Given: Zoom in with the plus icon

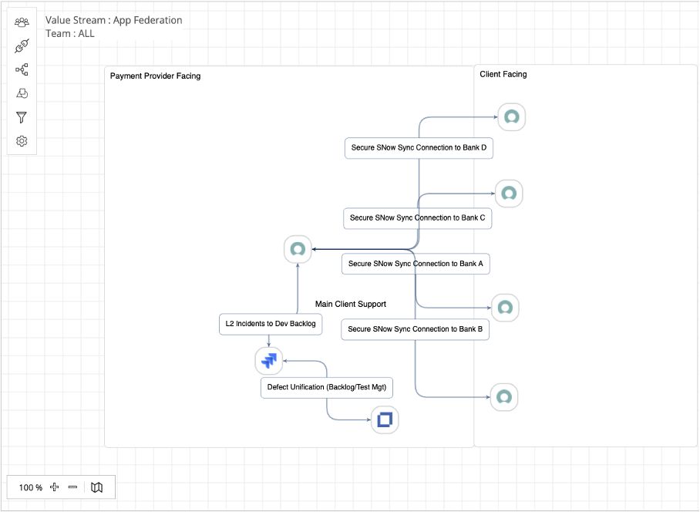Looking at the screenshot, I should [x=55, y=487].
